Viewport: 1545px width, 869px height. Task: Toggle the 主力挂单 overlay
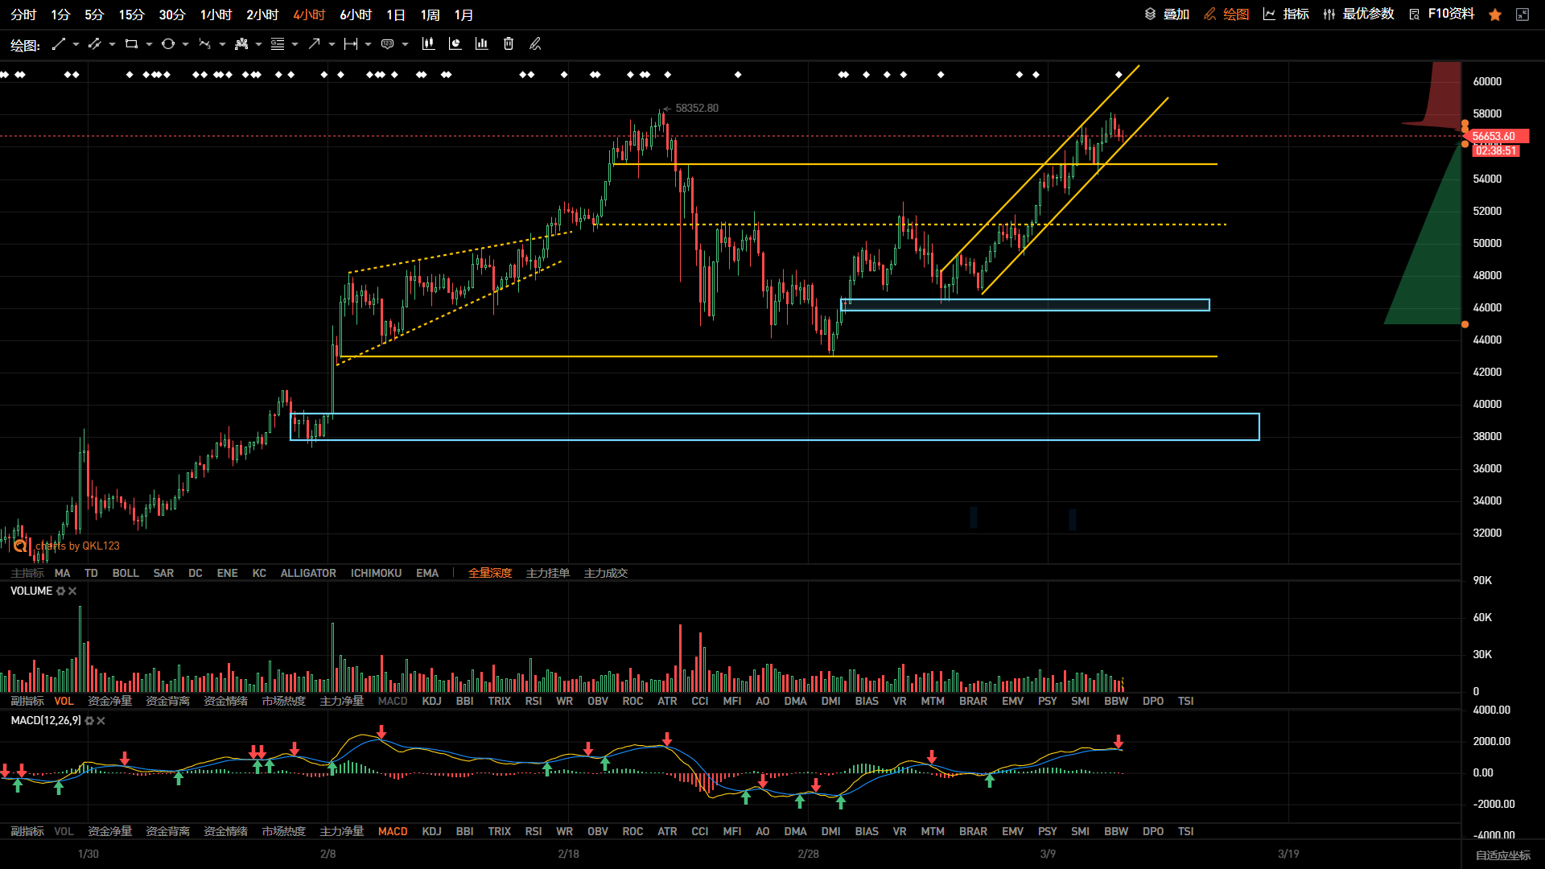point(548,573)
